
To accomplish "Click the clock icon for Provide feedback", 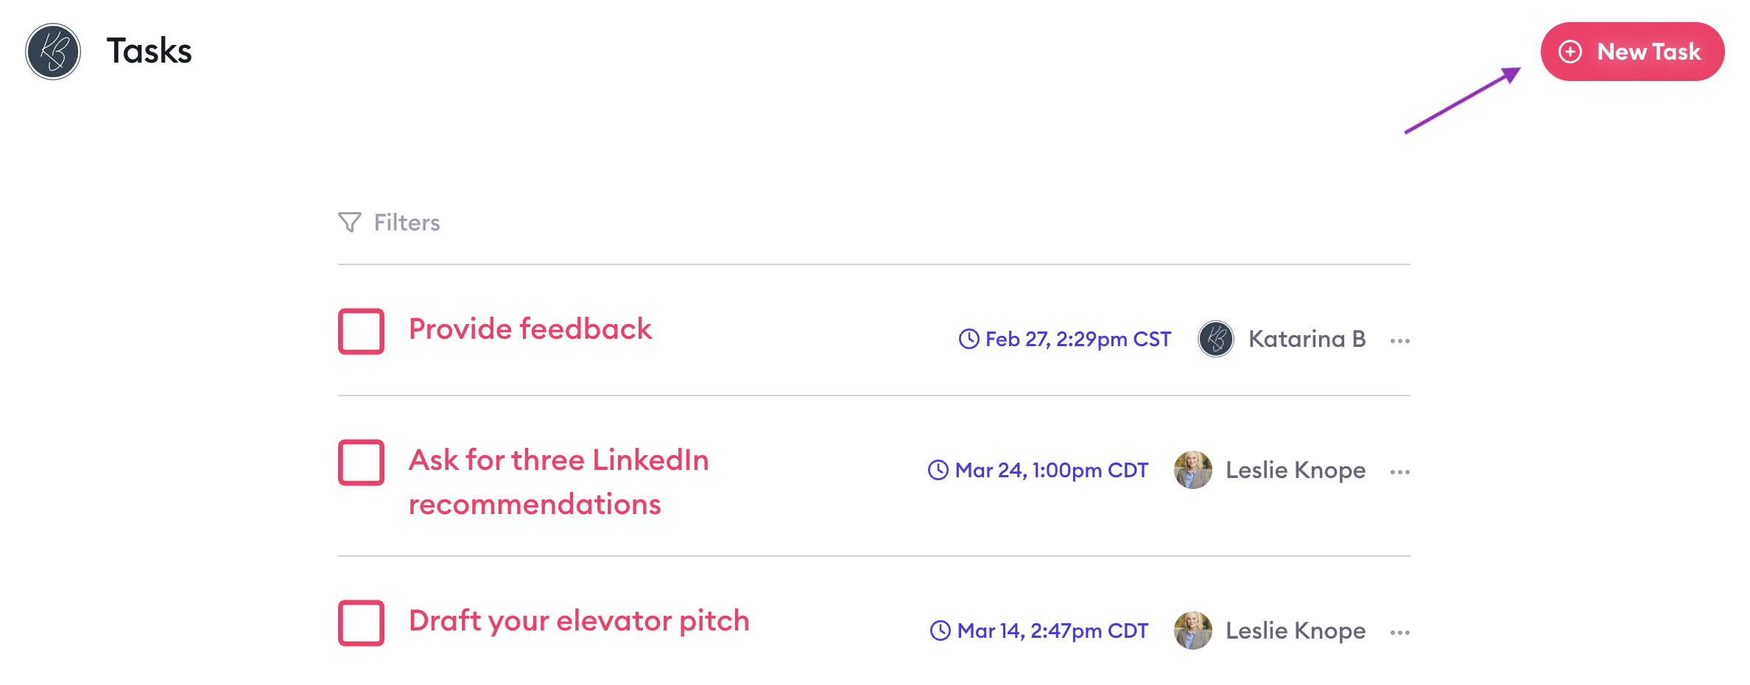I will [x=969, y=339].
